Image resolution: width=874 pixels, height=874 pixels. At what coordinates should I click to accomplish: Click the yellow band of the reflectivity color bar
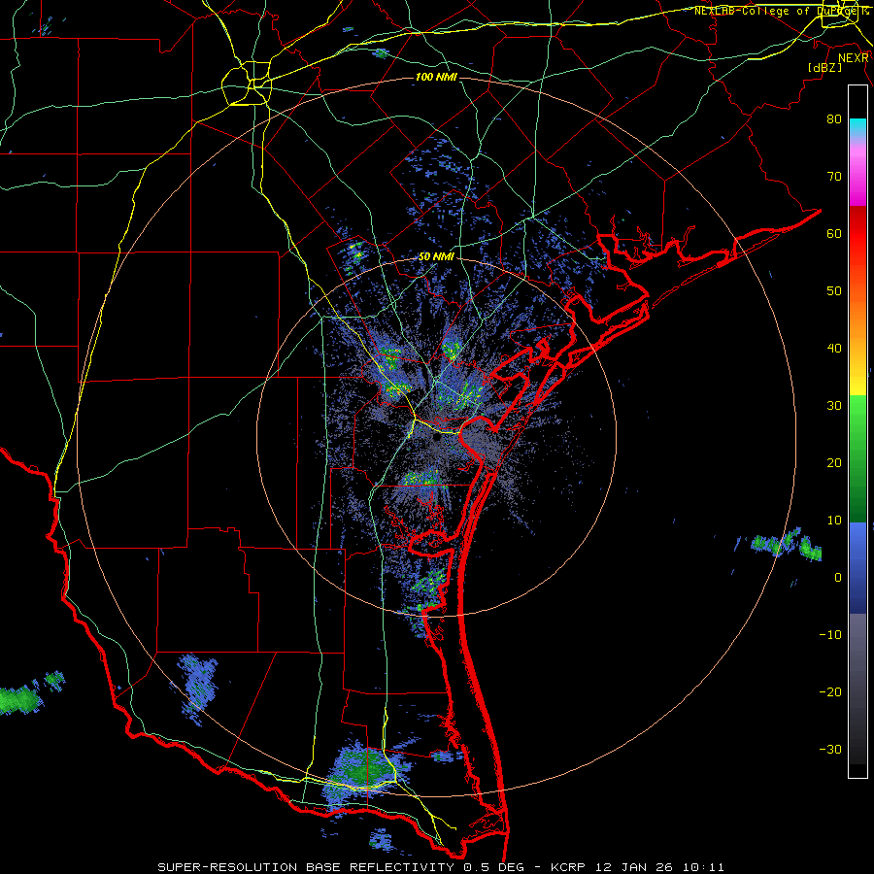point(857,384)
